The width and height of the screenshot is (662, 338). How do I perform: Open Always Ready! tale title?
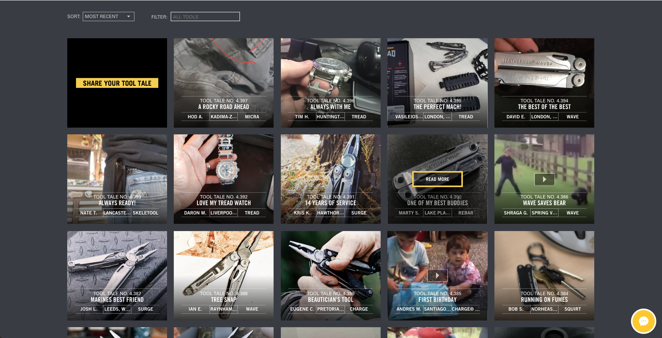[117, 203]
